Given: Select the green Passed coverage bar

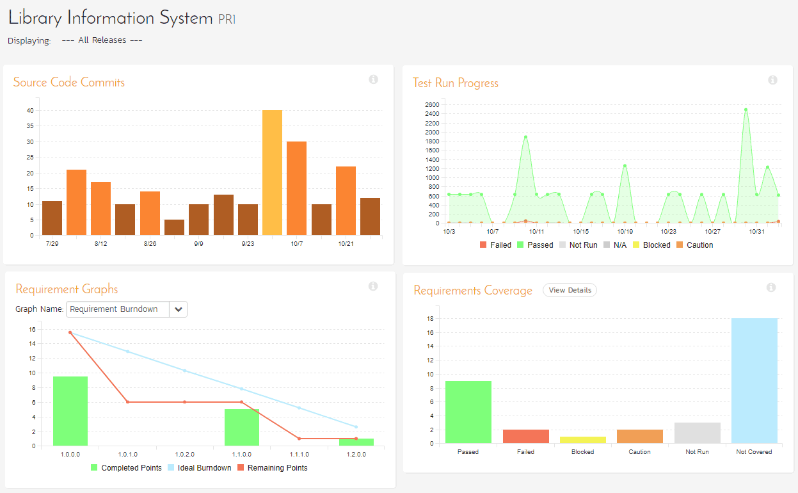Looking at the screenshot, I should coord(468,412).
